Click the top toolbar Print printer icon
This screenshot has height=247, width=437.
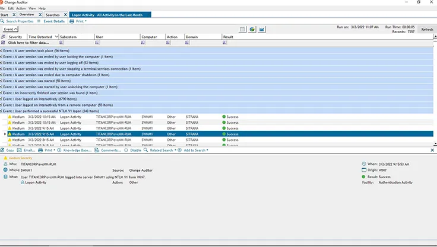click(x=72, y=21)
